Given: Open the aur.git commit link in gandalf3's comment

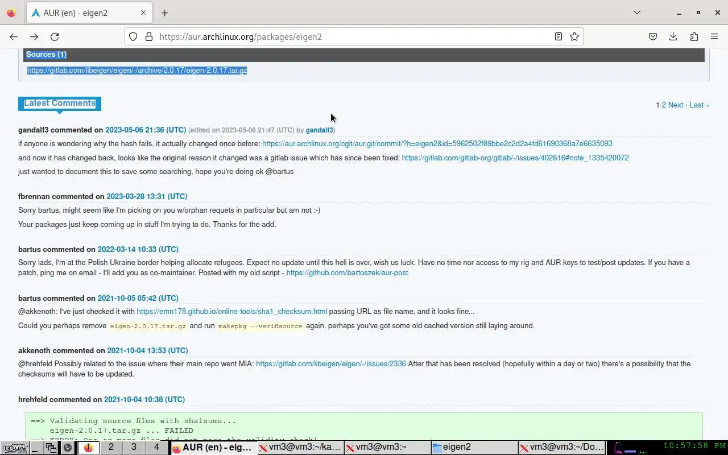Looking at the screenshot, I should coord(437,144).
